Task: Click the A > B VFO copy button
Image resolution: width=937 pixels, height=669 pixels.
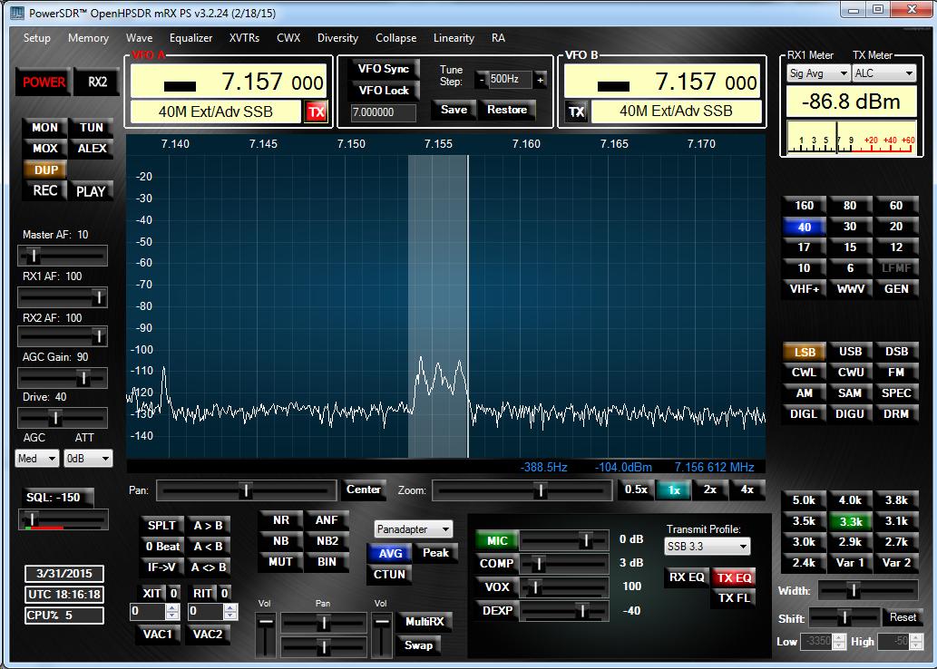Action: [208, 525]
